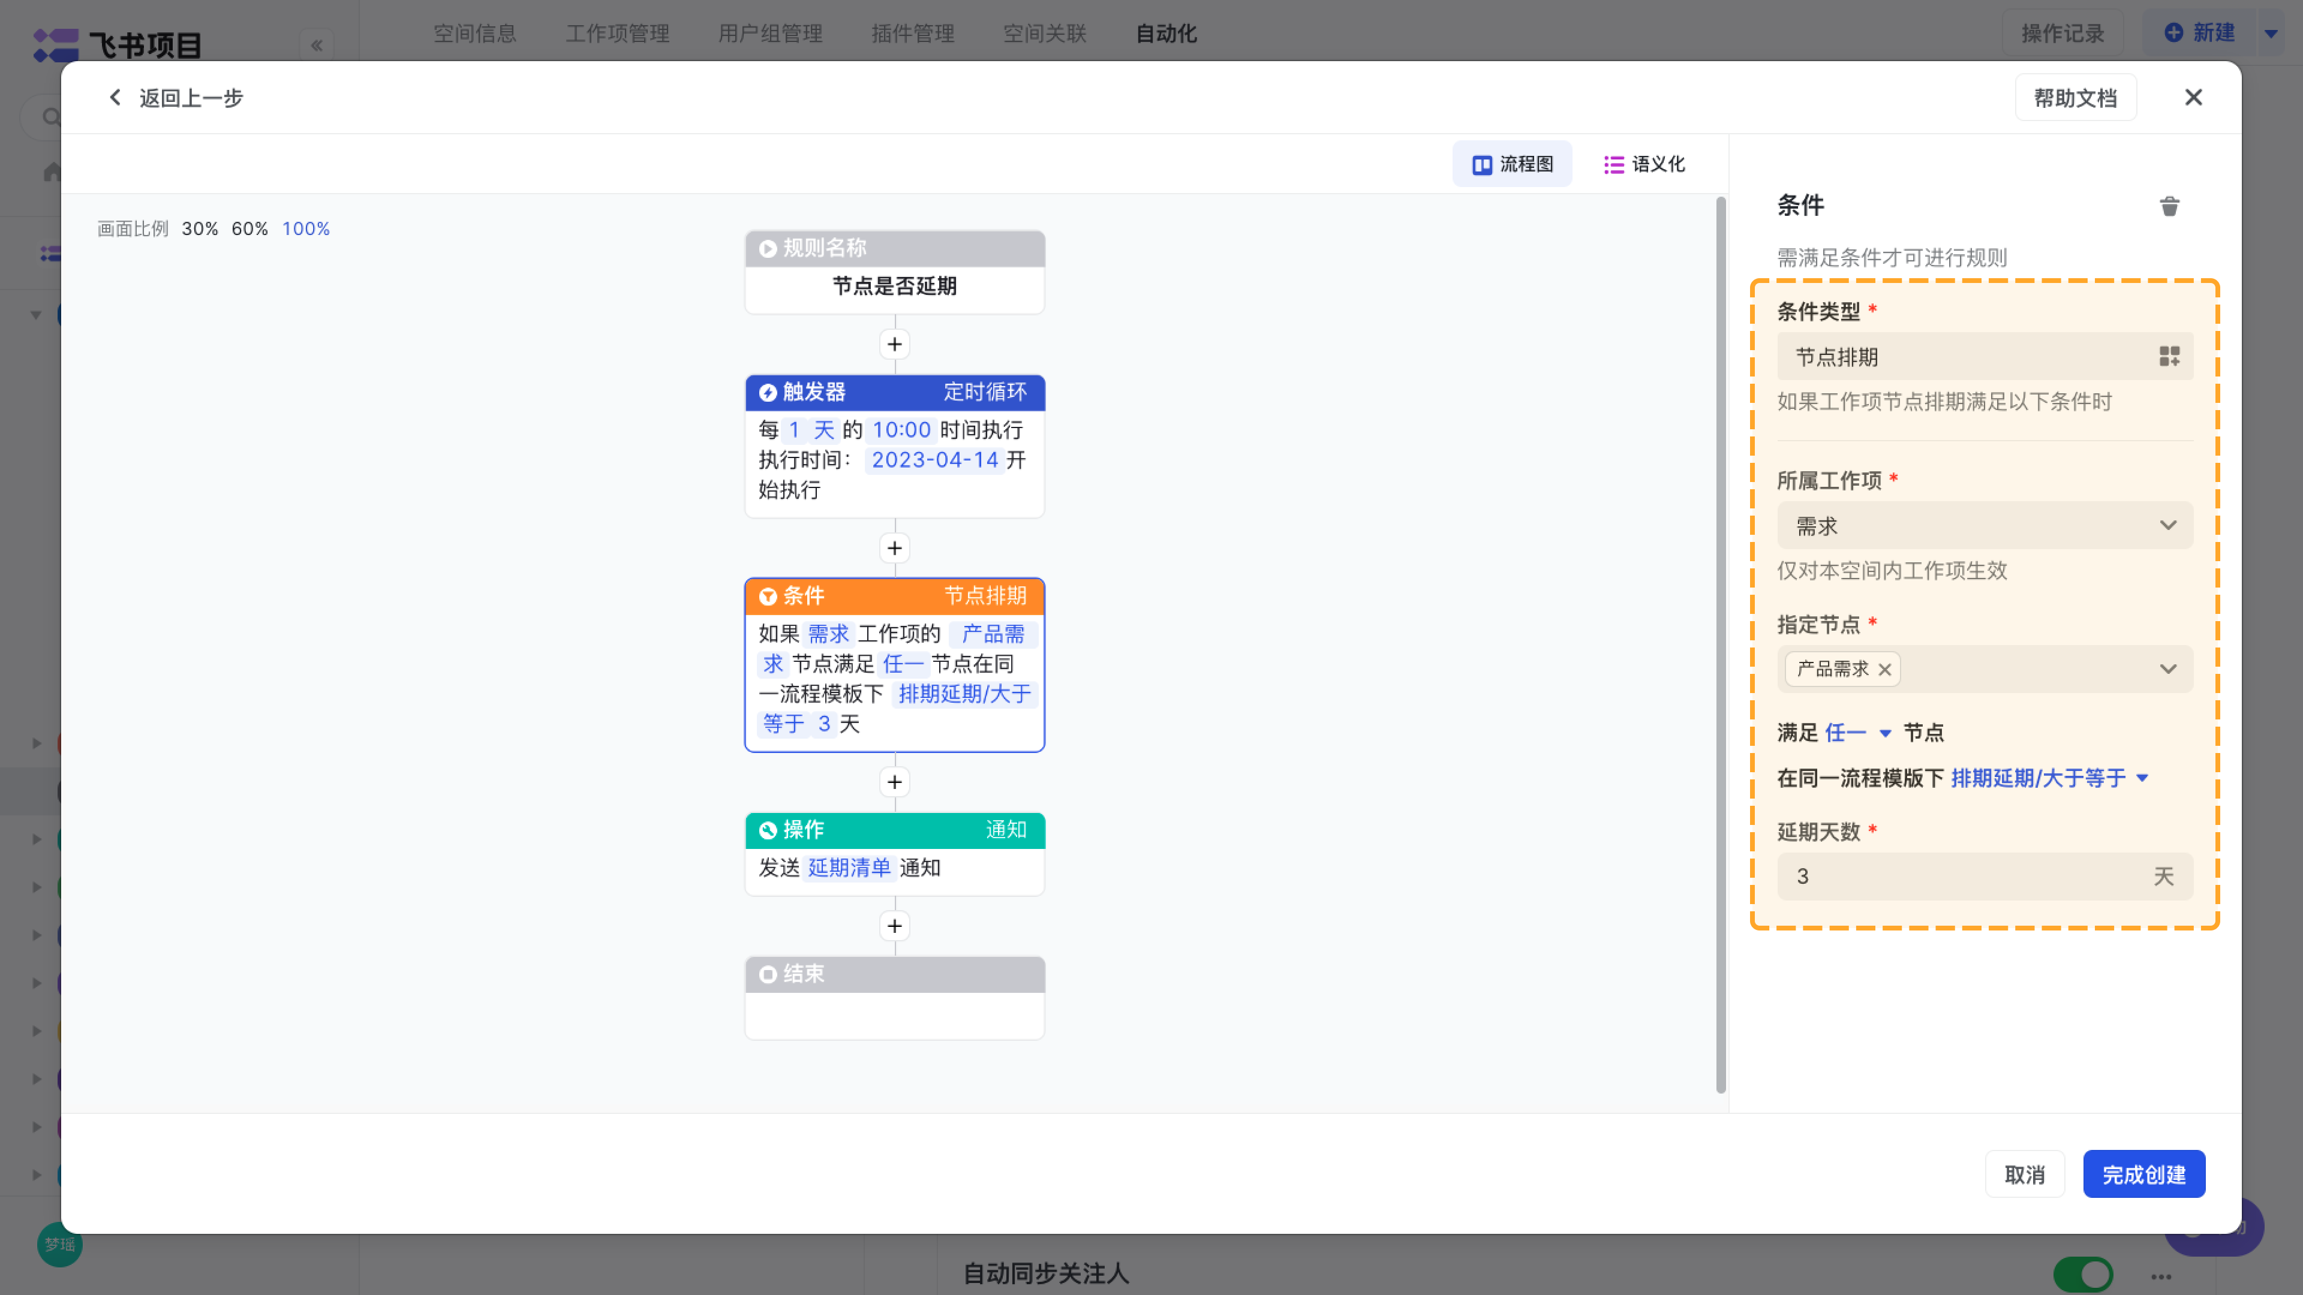Open the 条件类型 field showing 节点排期
Image resolution: width=2303 pixels, height=1295 pixels.
click(x=1985, y=357)
